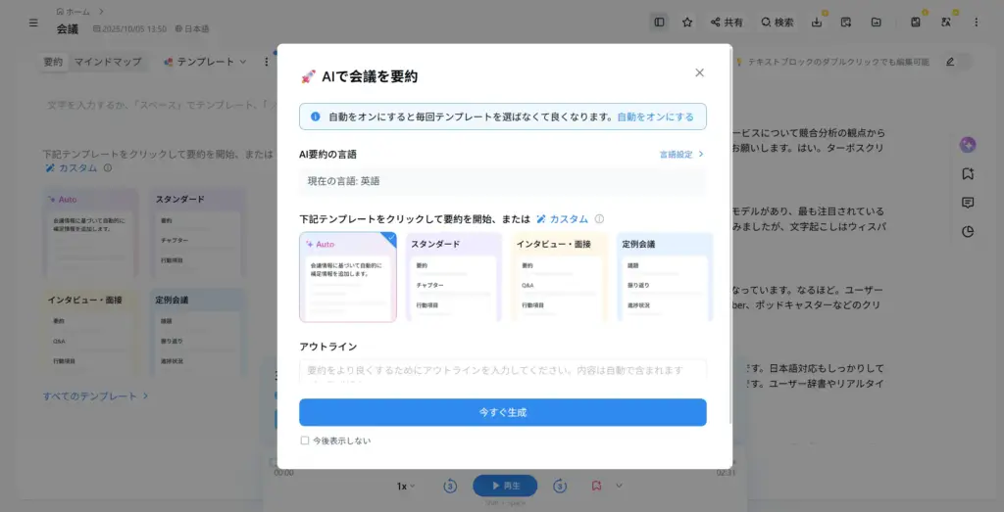Click the 2025/10/05 13:50 date label
Viewport: 1004px width, 512px height.
tap(130, 28)
